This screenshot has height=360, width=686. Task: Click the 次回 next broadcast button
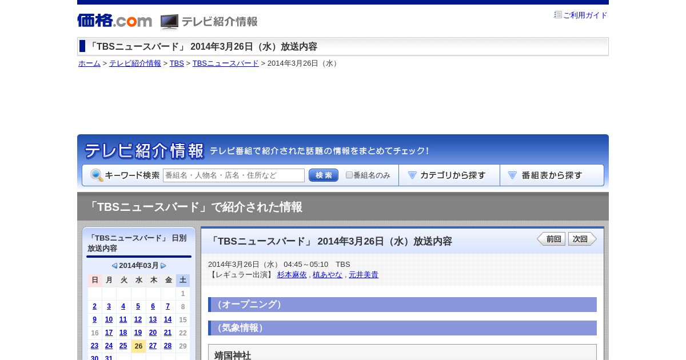(x=583, y=239)
